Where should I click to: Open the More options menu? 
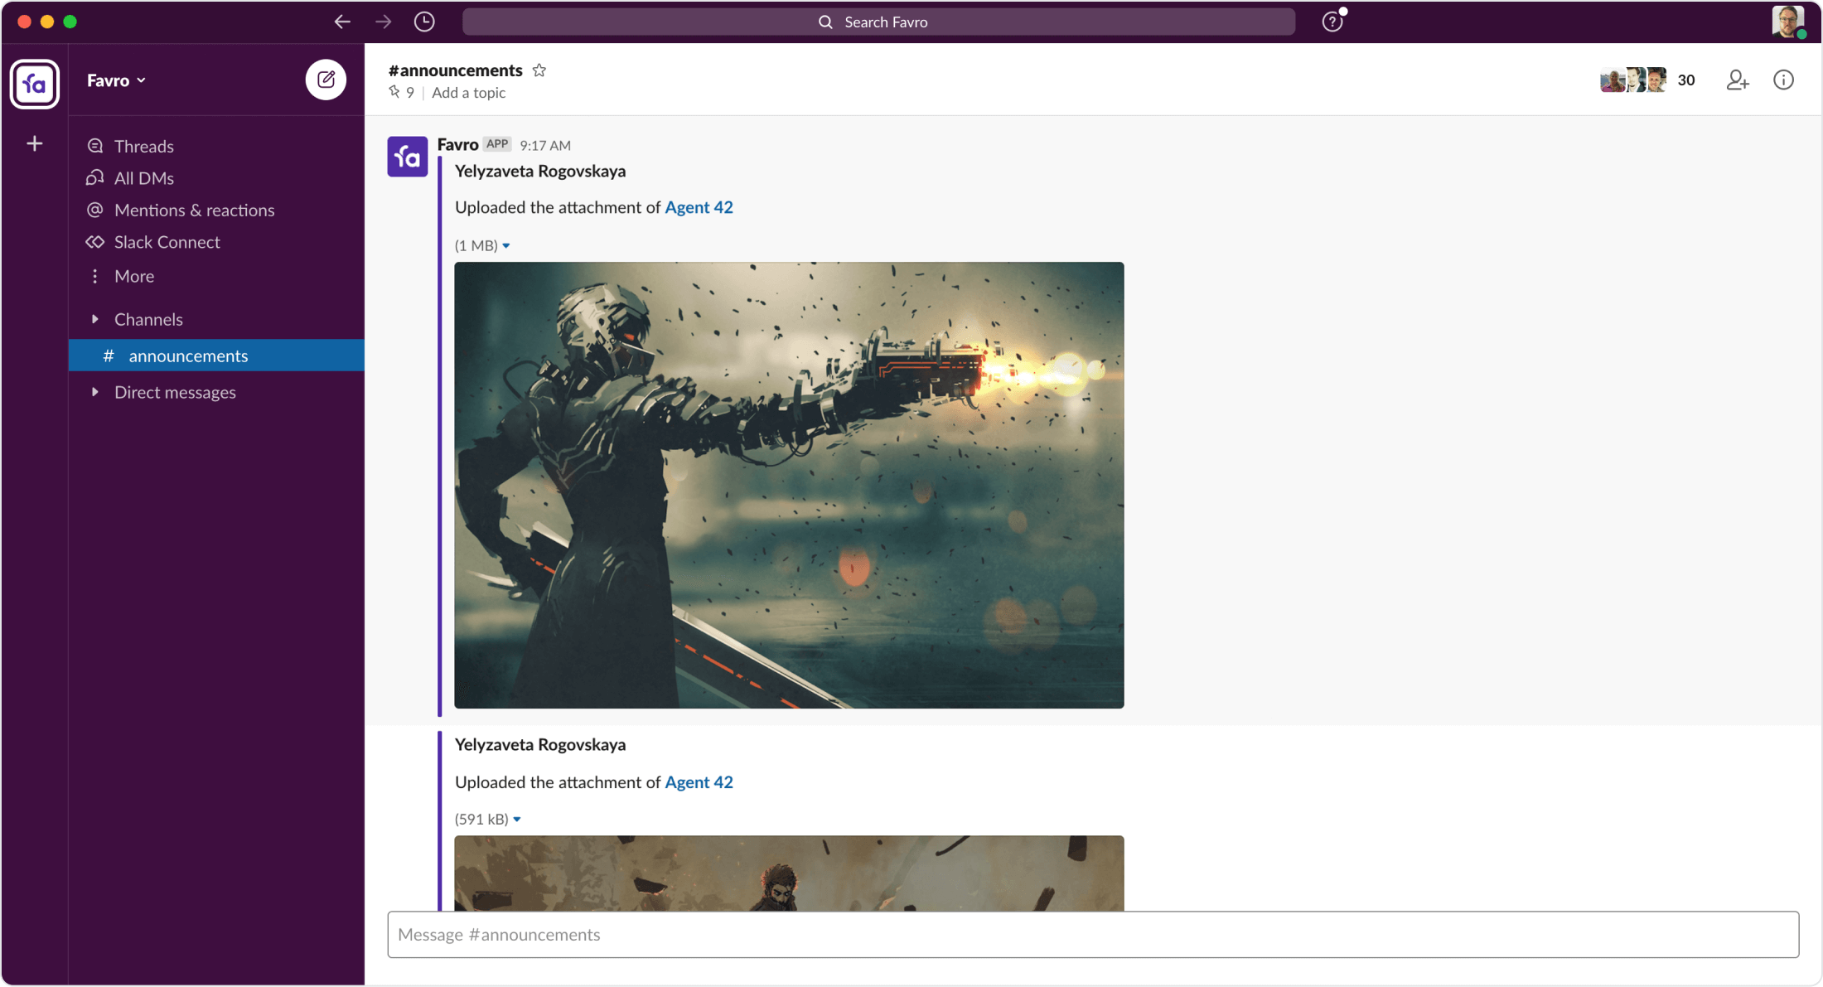click(133, 276)
